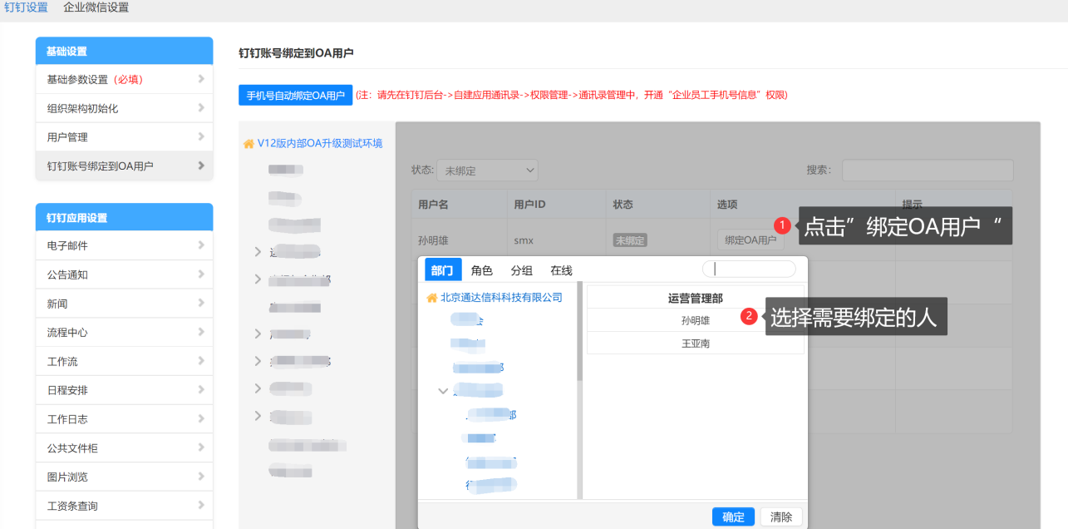Click the search field in user picker
Viewport: 1068px width, 529px height.
click(x=749, y=269)
